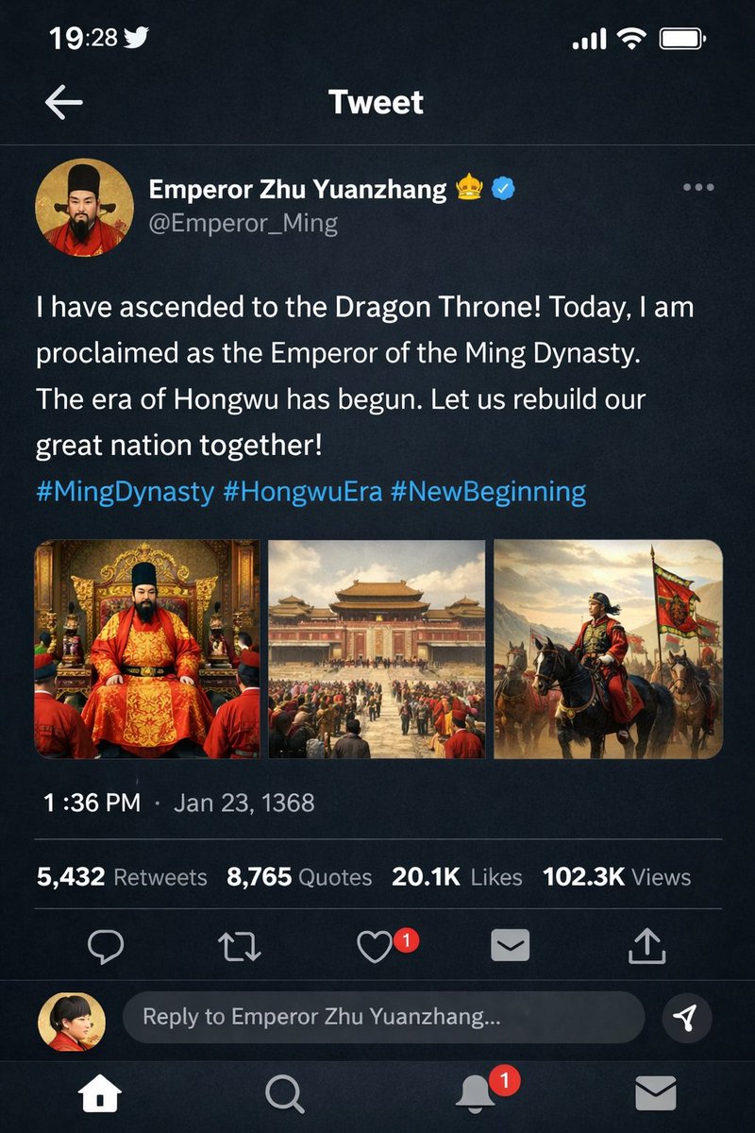Open Emperor Zhu Yuanzhang's profile avatar
755x1133 pixels.
tap(85, 208)
